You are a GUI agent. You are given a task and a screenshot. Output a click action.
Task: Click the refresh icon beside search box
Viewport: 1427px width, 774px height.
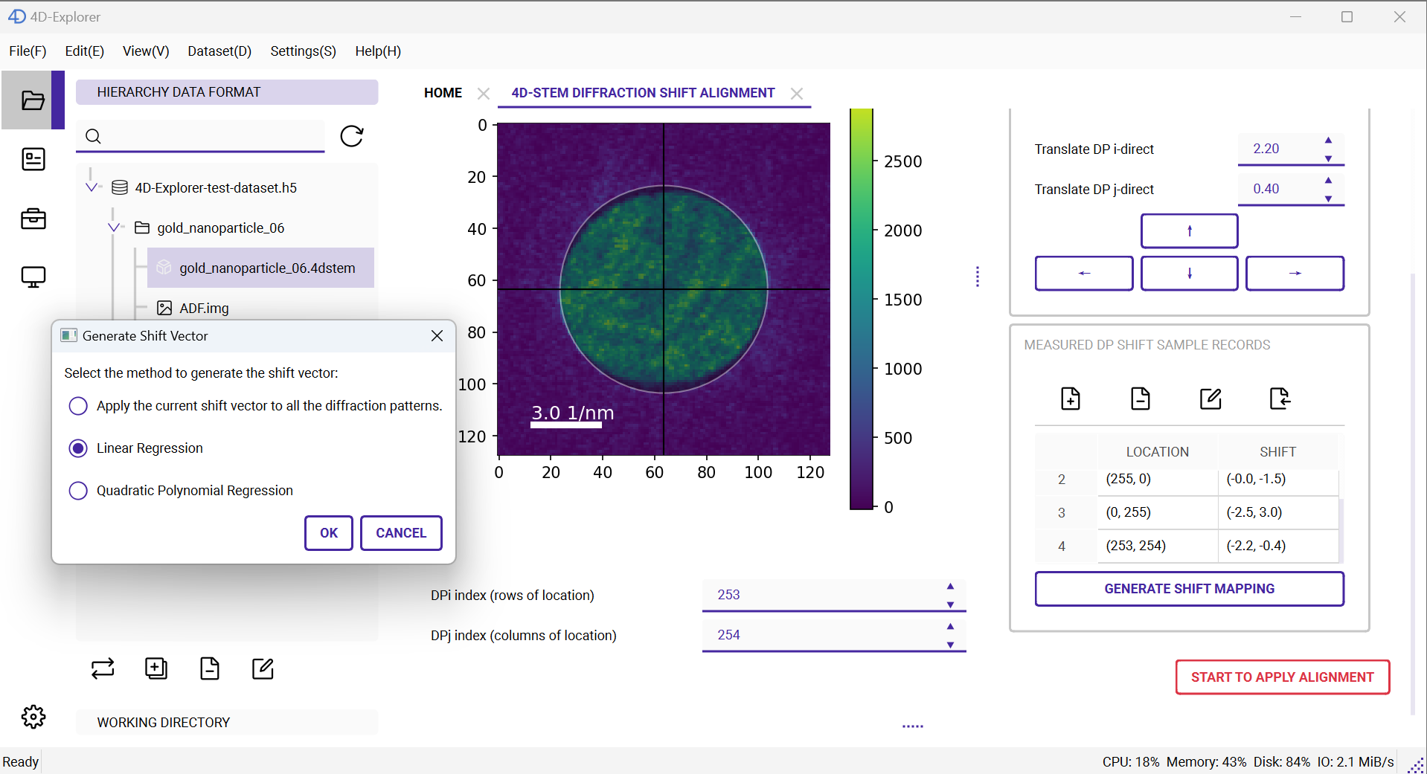click(351, 136)
